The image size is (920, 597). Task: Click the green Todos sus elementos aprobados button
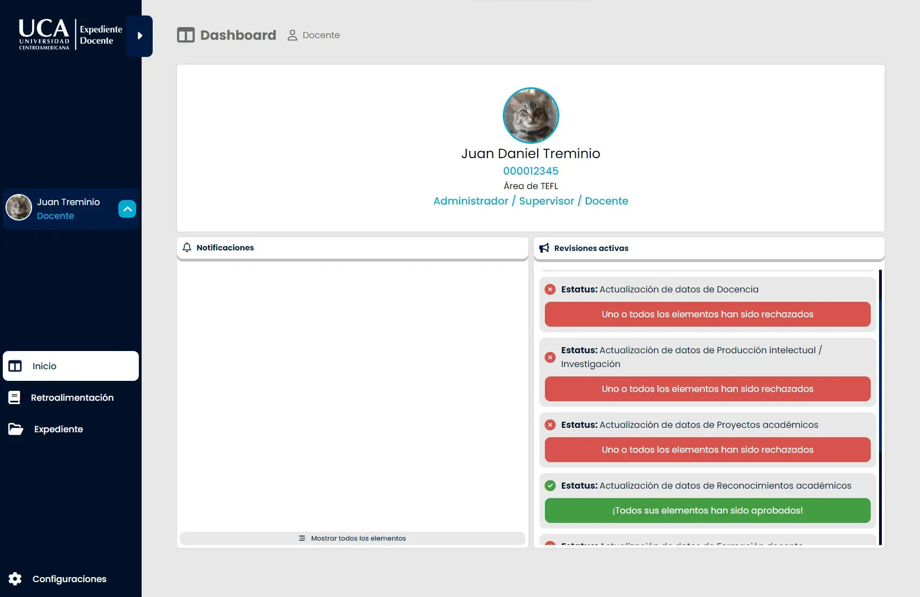point(708,510)
